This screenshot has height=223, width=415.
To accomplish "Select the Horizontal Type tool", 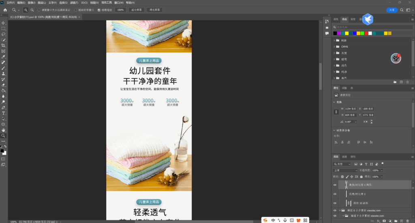I will 3,113.
